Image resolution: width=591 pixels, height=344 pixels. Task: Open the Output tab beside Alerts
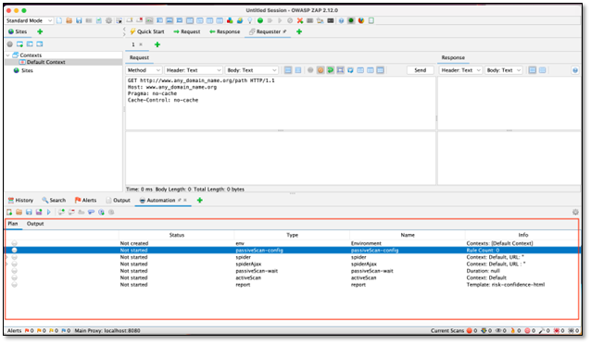[118, 201]
